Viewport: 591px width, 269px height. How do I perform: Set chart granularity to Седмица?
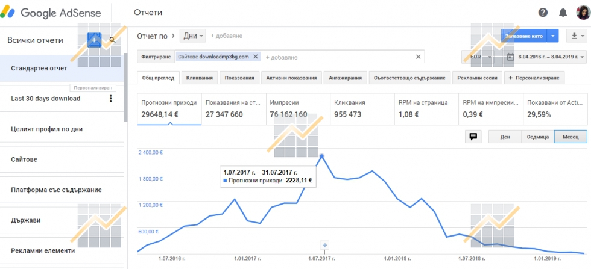coord(537,137)
